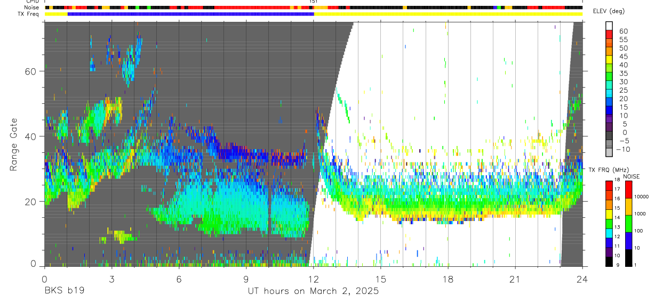Click the "18" tick label on the UT hours axis
Viewport: 655px width, 302px height.
click(448, 279)
